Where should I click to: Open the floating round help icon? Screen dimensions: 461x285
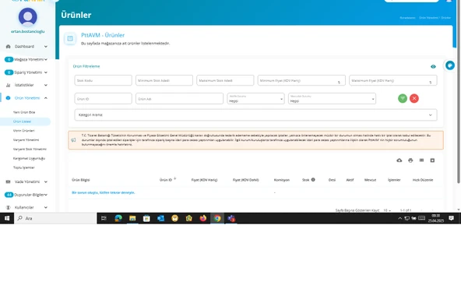pyautogui.click(x=450, y=65)
